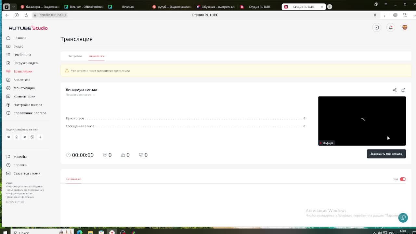Open broadcast in new window icon
This screenshot has width=416, height=234.
click(x=403, y=90)
